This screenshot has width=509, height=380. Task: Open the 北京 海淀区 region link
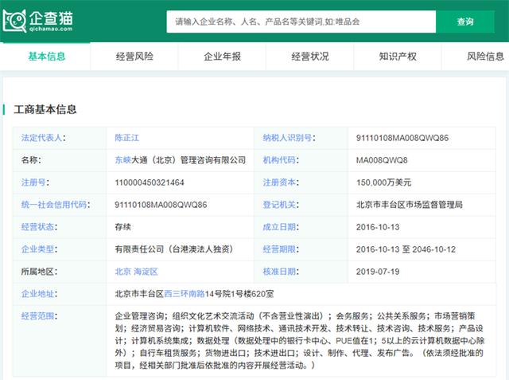[136, 272]
